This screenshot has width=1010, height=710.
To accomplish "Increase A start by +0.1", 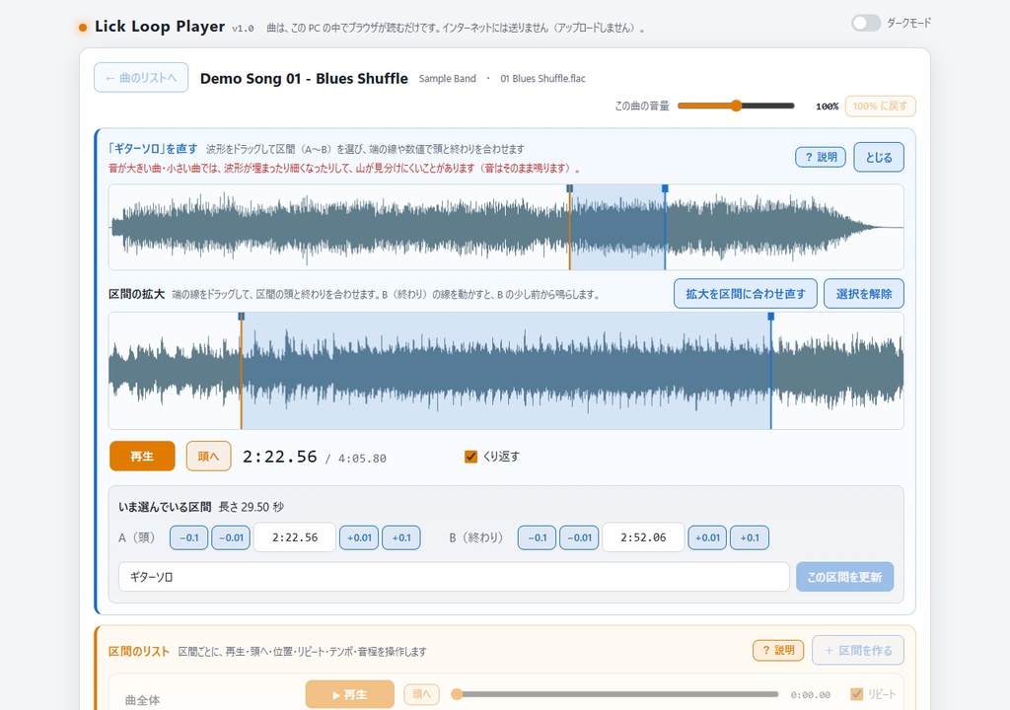I will pos(401,537).
